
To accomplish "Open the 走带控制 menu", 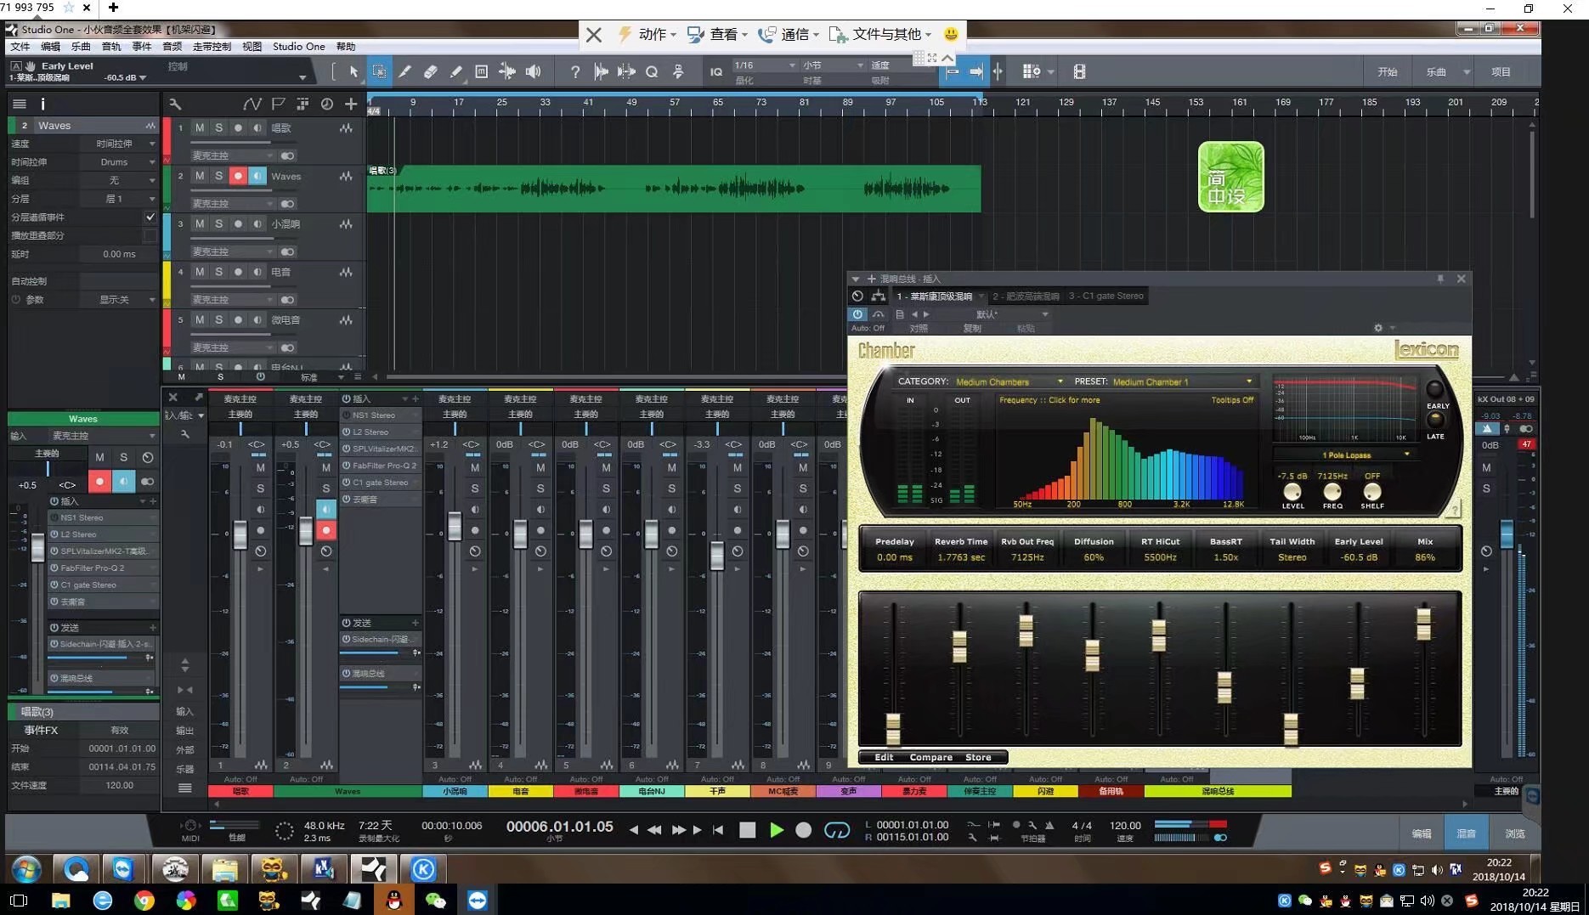I will pyautogui.click(x=212, y=47).
